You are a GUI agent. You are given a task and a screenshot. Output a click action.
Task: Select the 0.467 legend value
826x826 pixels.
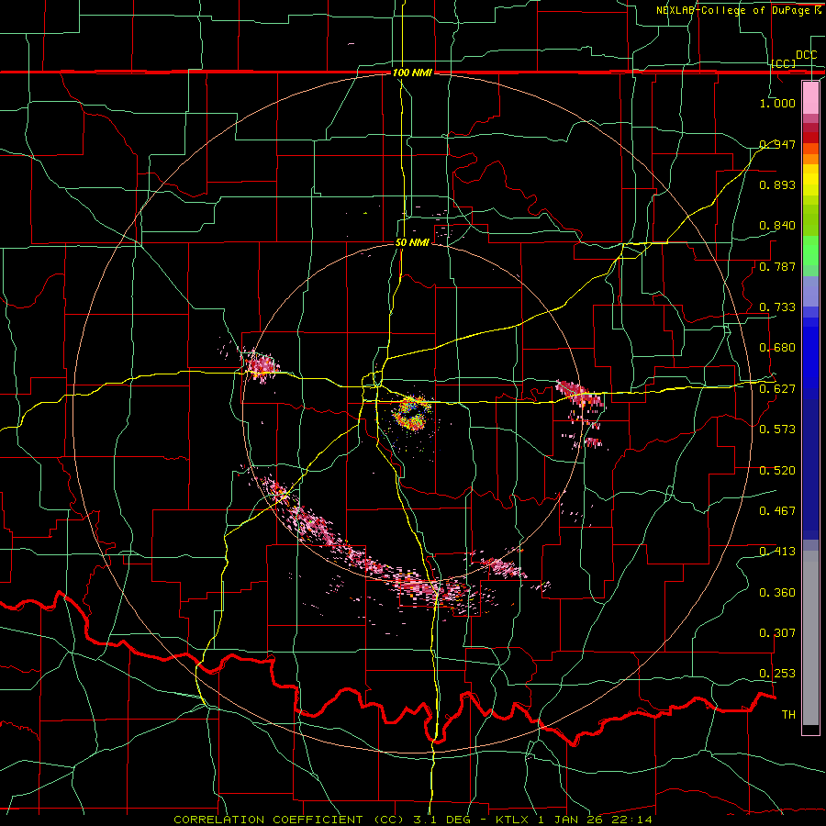777,511
